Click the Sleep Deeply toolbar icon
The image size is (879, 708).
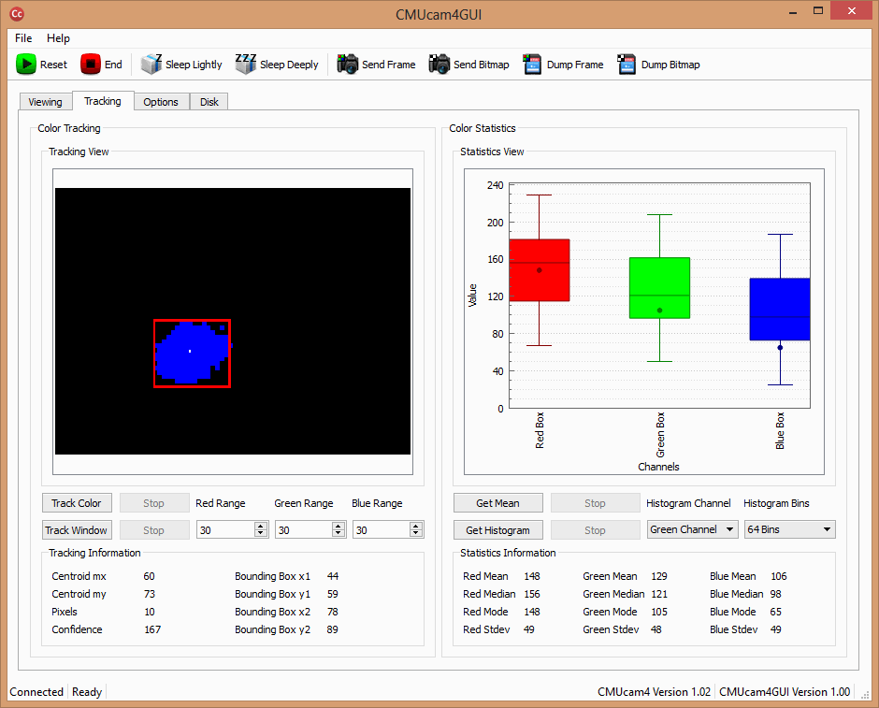coord(246,64)
